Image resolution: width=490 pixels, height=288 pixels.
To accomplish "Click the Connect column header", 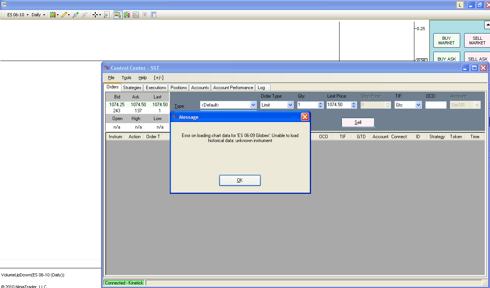I will [x=399, y=137].
